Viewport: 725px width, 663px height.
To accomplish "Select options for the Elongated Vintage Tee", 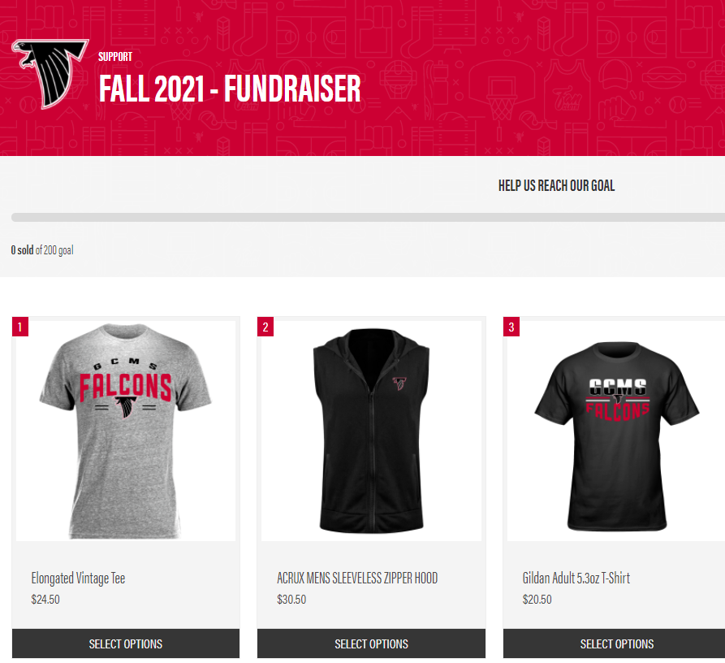I will click(126, 643).
